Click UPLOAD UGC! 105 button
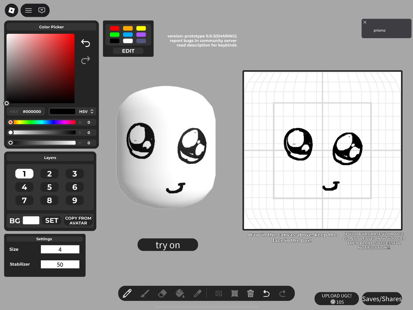This screenshot has height=310, width=413. 337,299
